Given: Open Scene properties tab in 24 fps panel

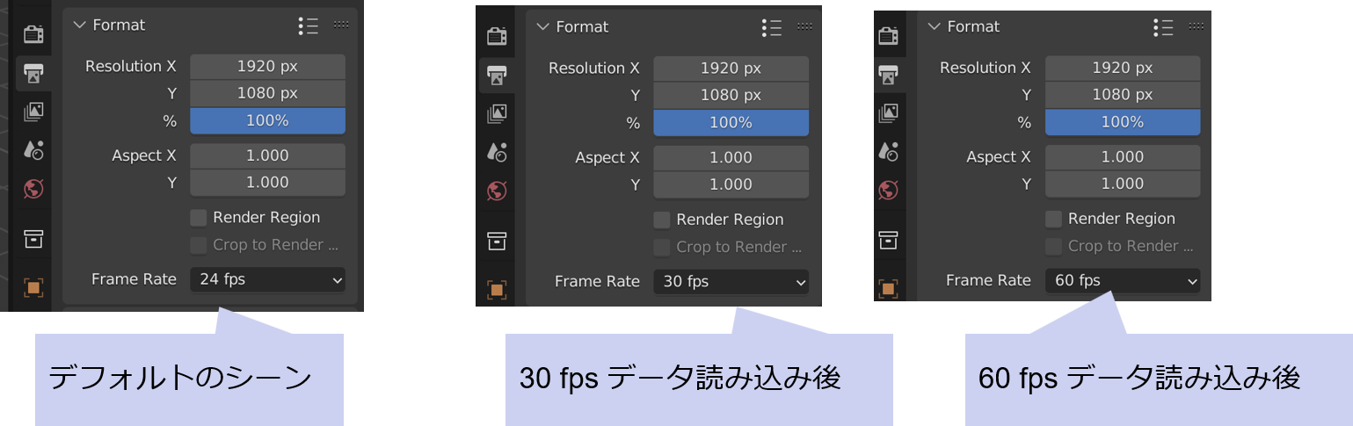Looking at the screenshot, I should (x=33, y=150).
